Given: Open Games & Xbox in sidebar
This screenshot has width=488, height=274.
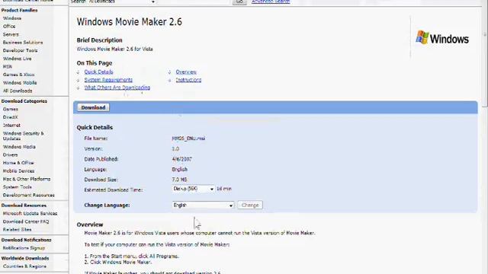Looking at the screenshot, I should click(18, 75).
